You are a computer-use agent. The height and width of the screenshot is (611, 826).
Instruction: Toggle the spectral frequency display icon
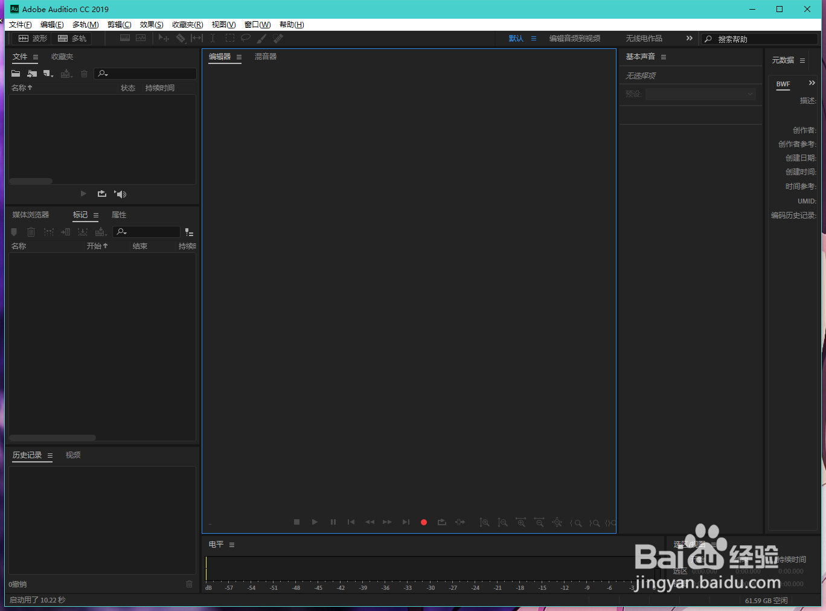click(125, 38)
